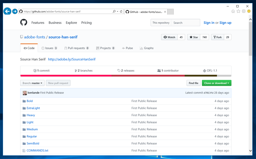The image size is (256, 159).
Task: Open the COMMANDS.txt file
Action: [38, 151]
